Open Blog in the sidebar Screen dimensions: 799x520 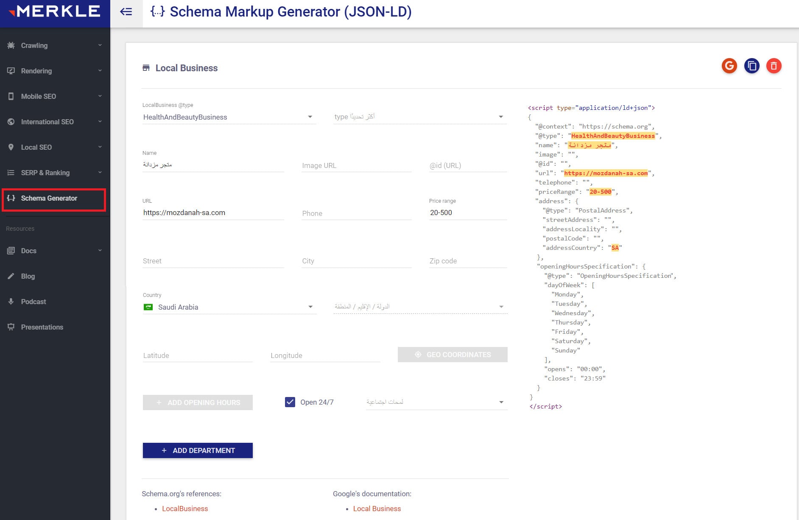click(x=55, y=276)
